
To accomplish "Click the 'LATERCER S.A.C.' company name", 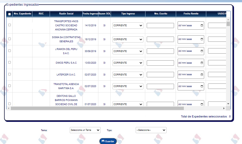I will [x=66, y=75].
